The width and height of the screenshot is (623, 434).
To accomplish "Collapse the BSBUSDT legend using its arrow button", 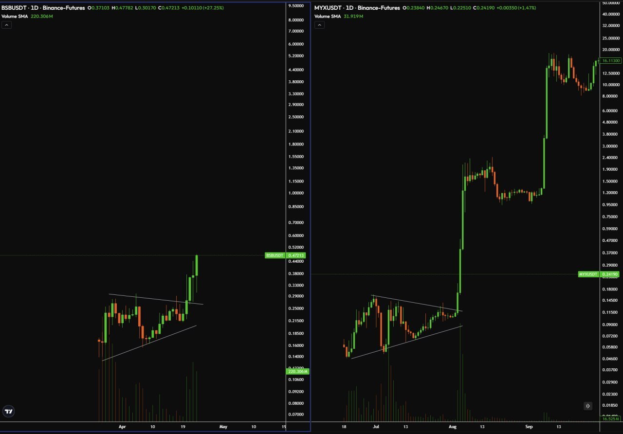I will [6, 24].
